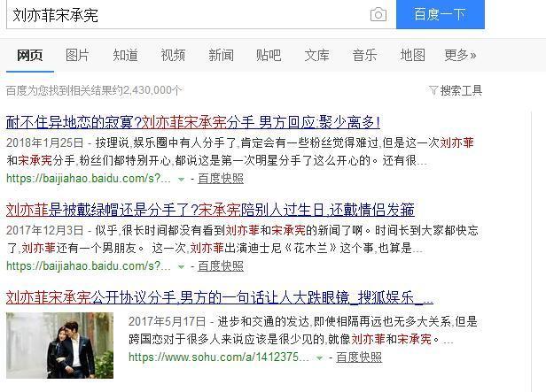Image resolution: width=546 pixels, height=392 pixels.
Task: Expand dropdown arrow beside second baijiahao URL
Action: [x=181, y=267]
